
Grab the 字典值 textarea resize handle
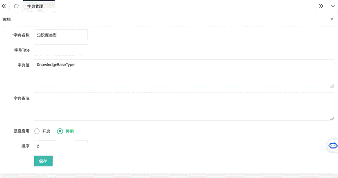point(332,86)
